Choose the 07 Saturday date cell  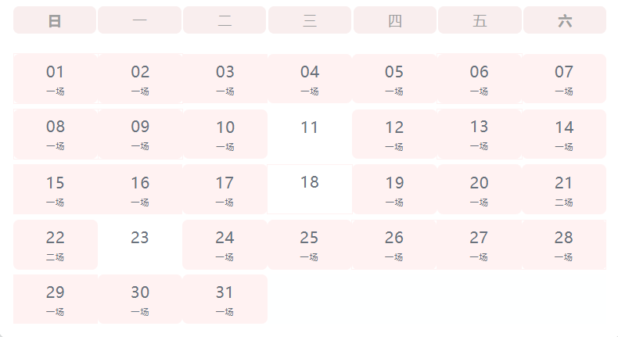click(564, 78)
